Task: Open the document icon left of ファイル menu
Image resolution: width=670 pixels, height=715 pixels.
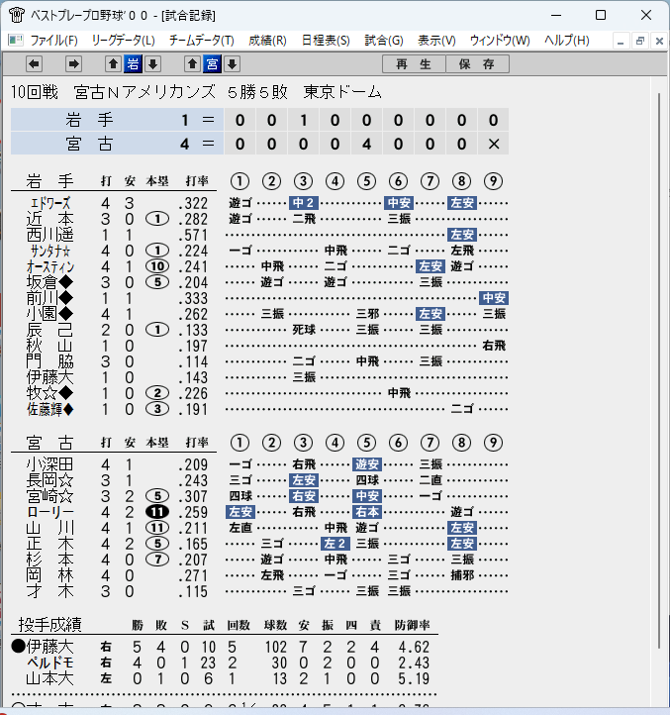Action: tap(16, 41)
